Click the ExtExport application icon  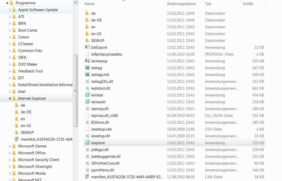87,47
